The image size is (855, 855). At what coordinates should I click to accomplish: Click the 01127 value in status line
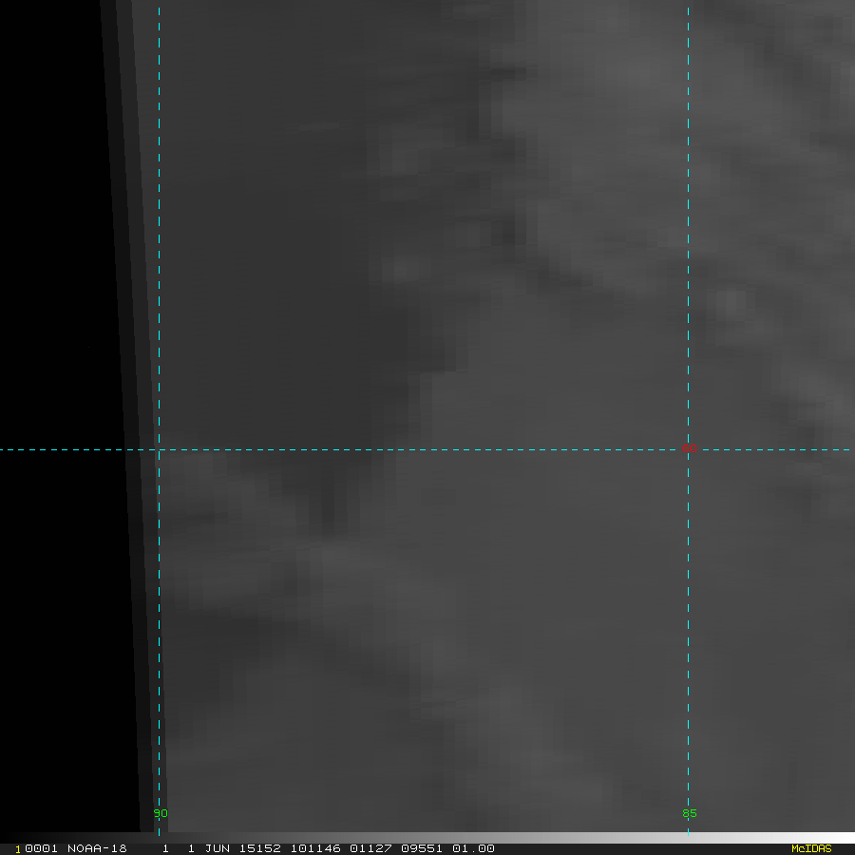point(370,848)
